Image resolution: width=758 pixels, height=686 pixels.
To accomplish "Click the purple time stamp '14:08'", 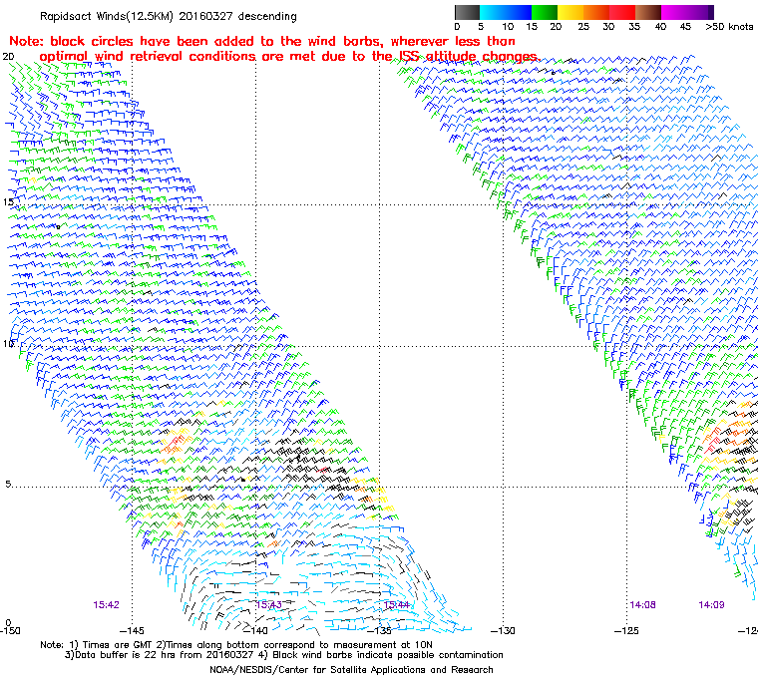I will coord(642,605).
